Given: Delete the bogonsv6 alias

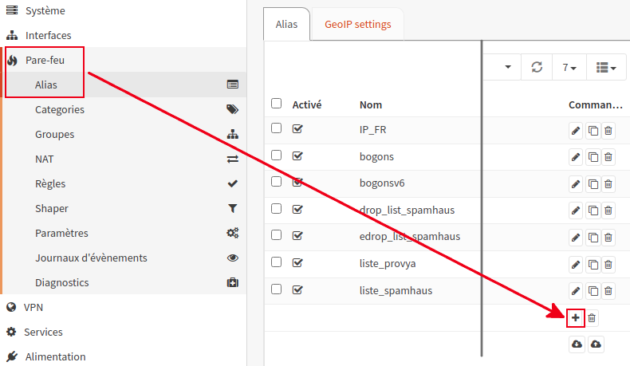Looking at the screenshot, I should tap(608, 184).
